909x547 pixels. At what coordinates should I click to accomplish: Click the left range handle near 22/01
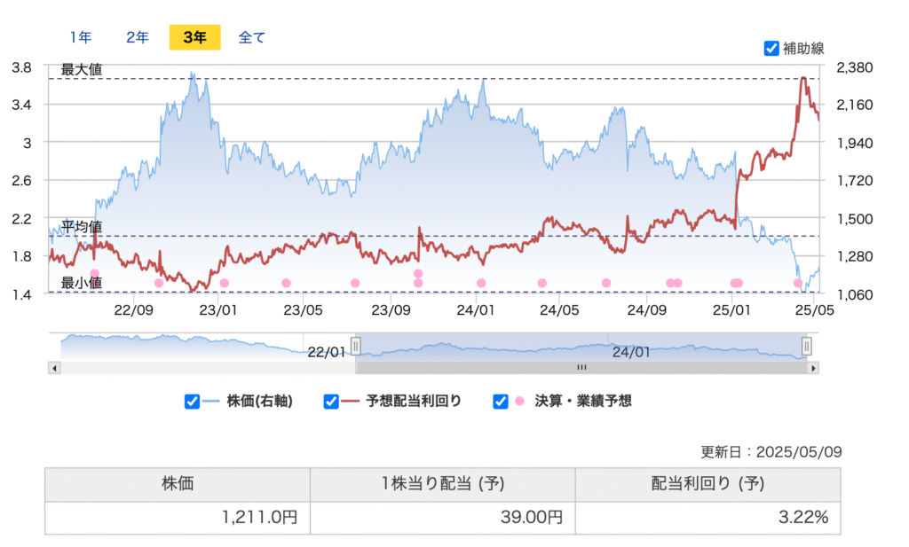(355, 346)
